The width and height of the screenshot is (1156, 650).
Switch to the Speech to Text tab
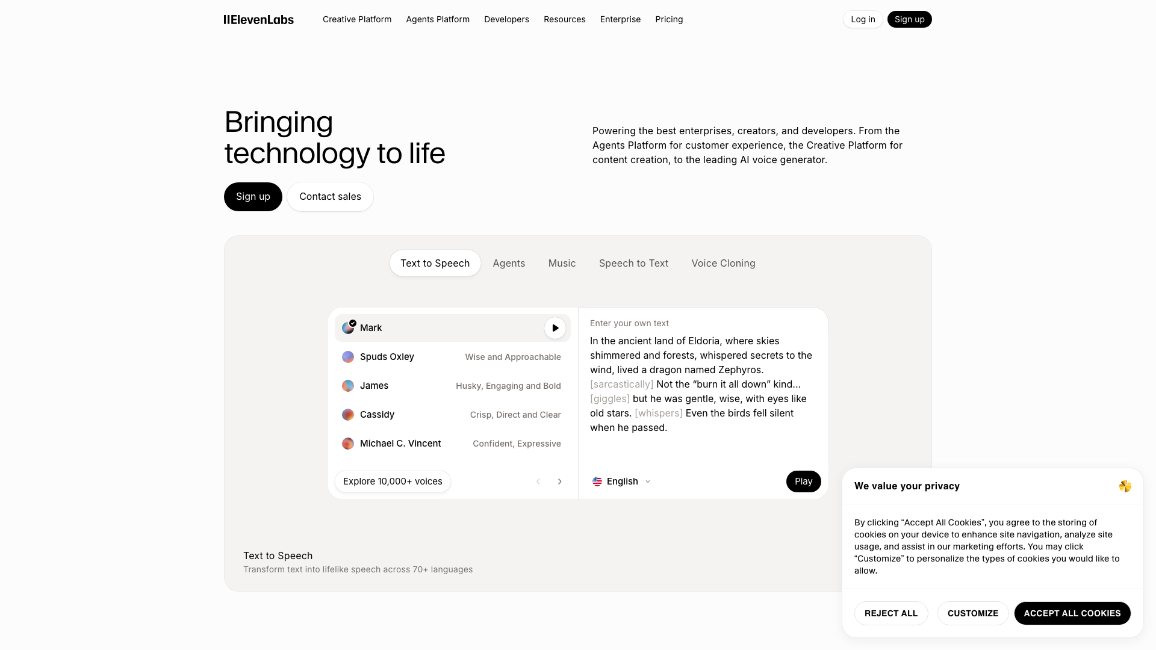click(633, 263)
